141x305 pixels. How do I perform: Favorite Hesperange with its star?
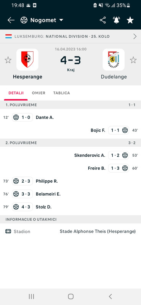click(8, 60)
